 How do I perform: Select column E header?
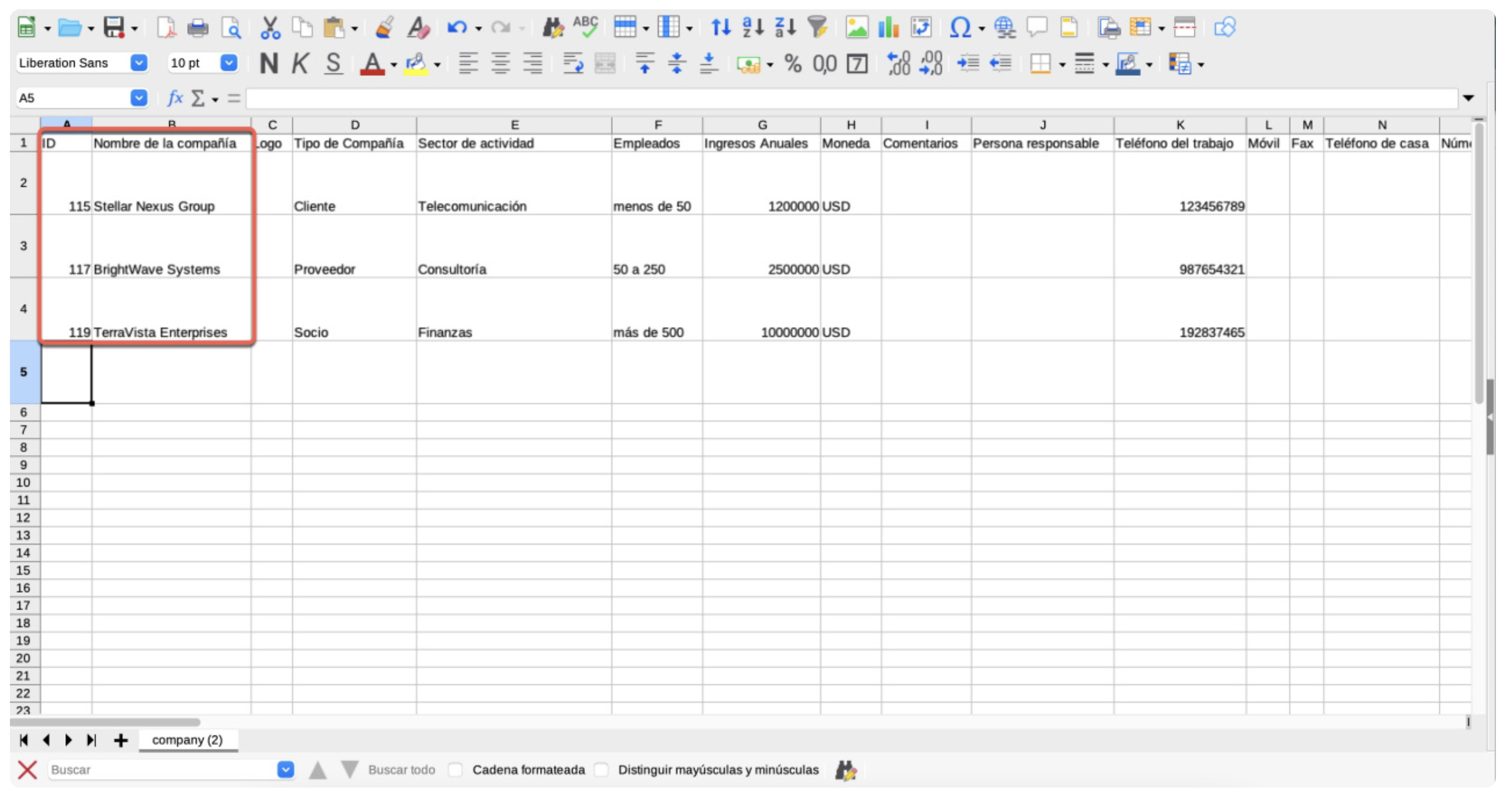514,125
